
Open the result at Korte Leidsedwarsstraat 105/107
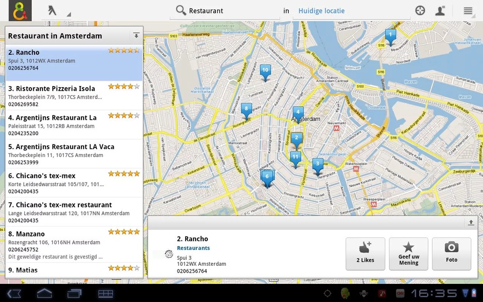pos(74,183)
